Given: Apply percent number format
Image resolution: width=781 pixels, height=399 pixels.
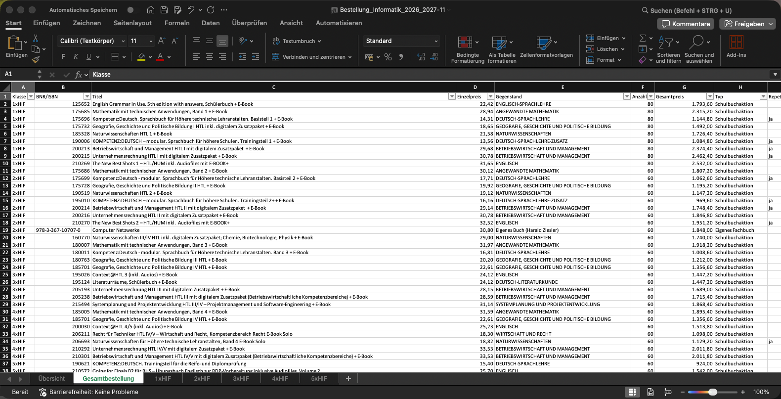Looking at the screenshot, I should coord(388,57).
